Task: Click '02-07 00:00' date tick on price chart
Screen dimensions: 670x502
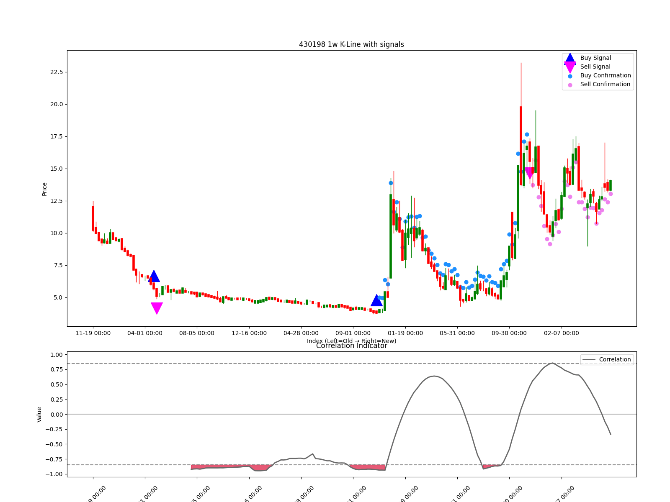Action: 562,333
